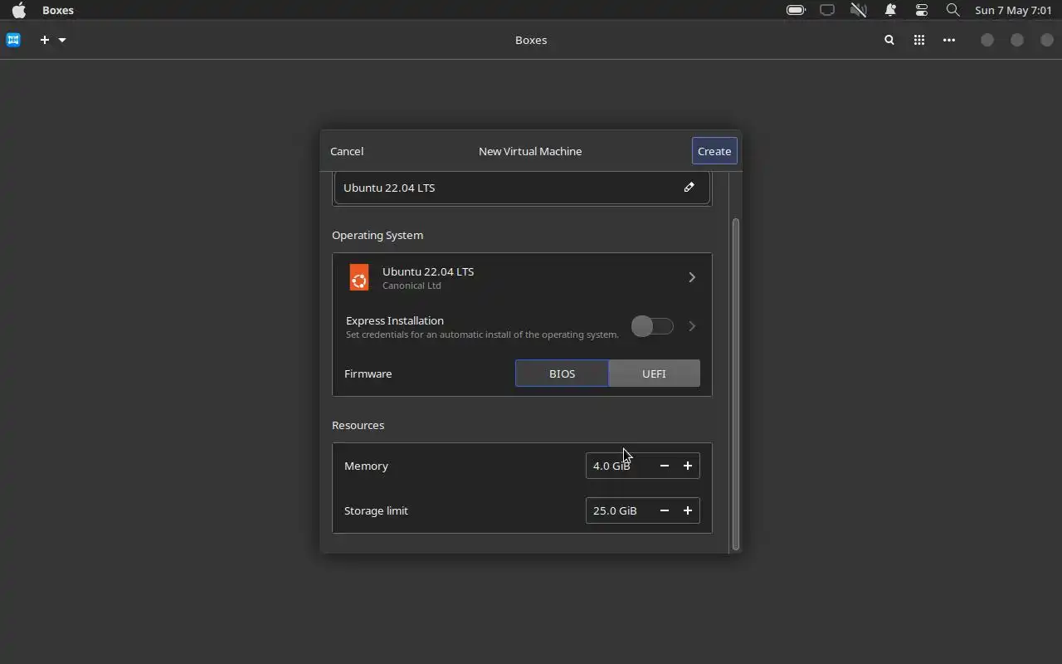This screenshot has height=664, width=1062.
Task: Click the Express Installation description text
Action: click(482, 334)
